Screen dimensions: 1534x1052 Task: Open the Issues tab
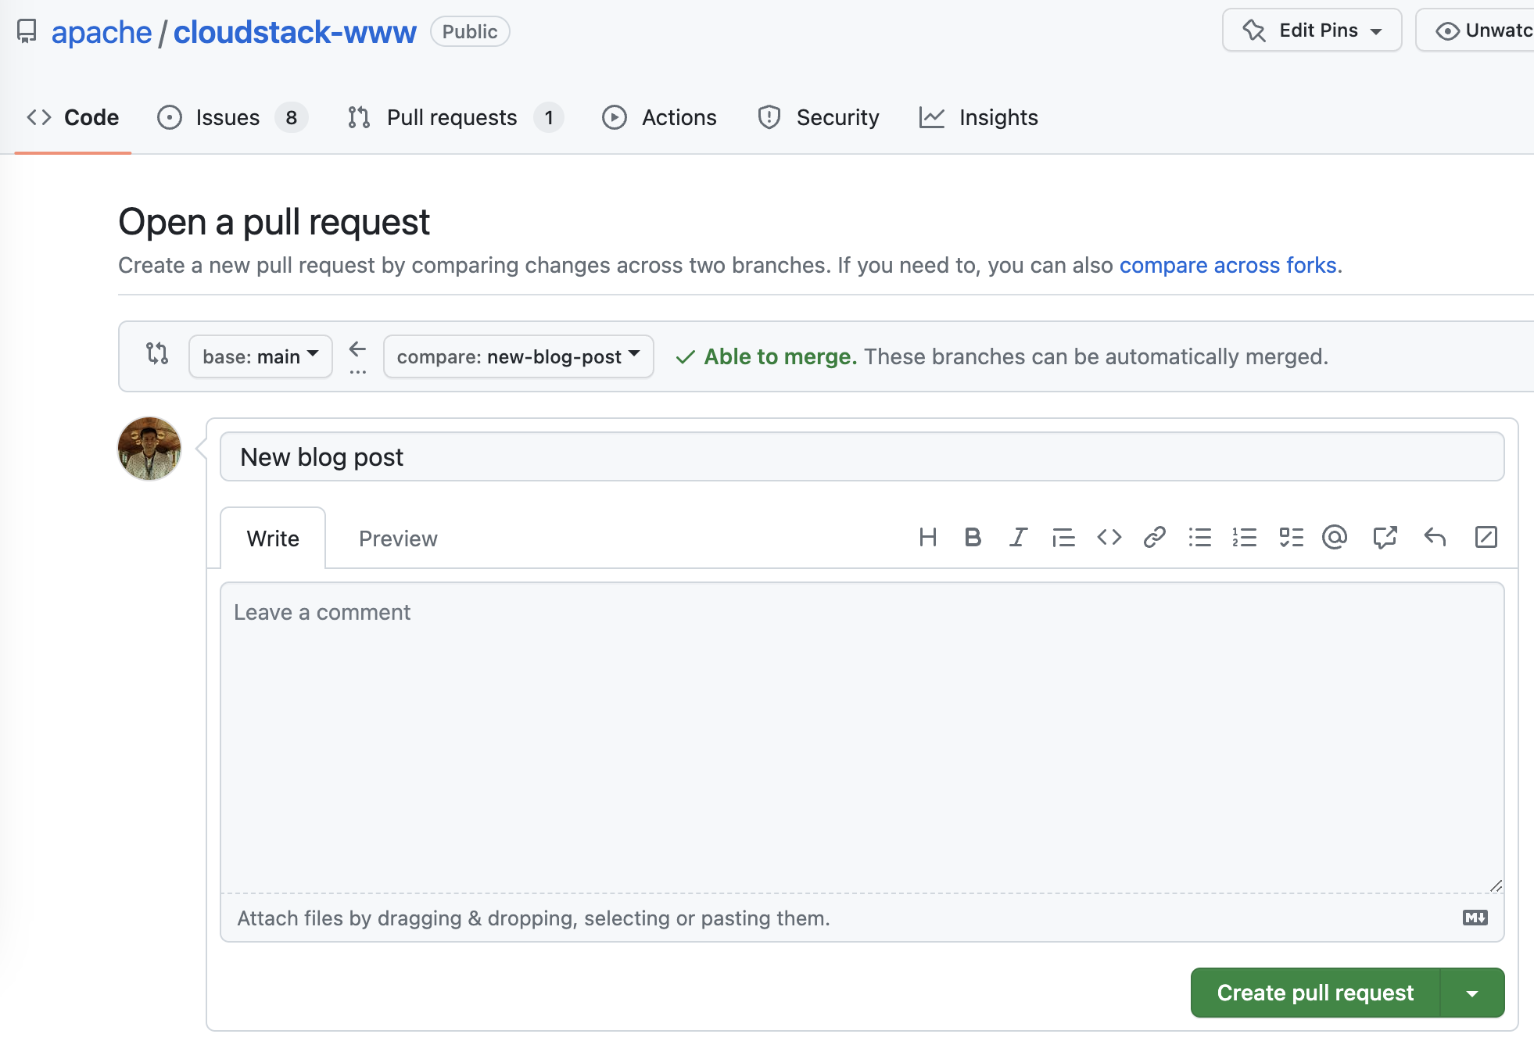[232, 117]
